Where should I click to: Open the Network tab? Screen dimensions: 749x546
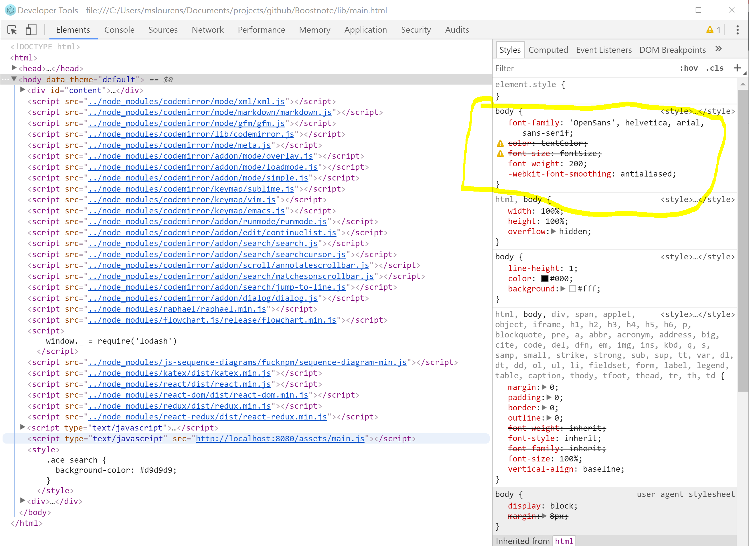[x=207, y=30]
